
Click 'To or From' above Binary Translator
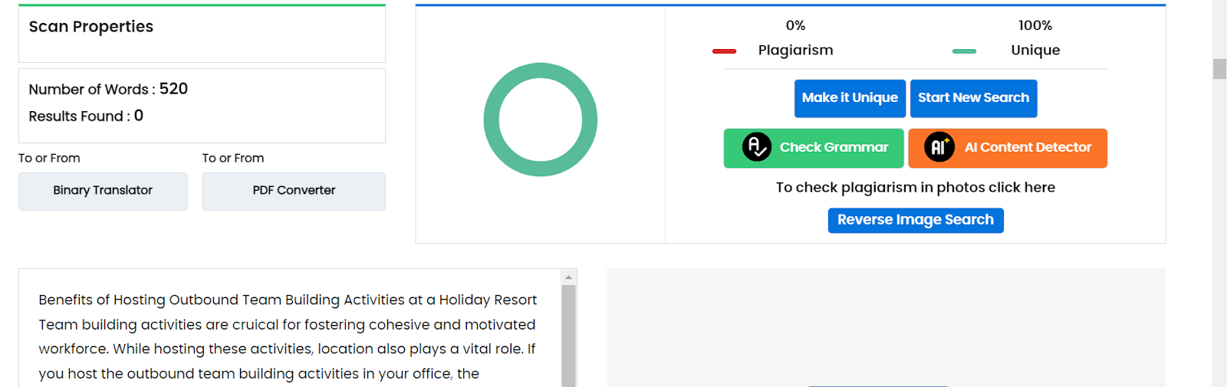click(x=49, y=158)
